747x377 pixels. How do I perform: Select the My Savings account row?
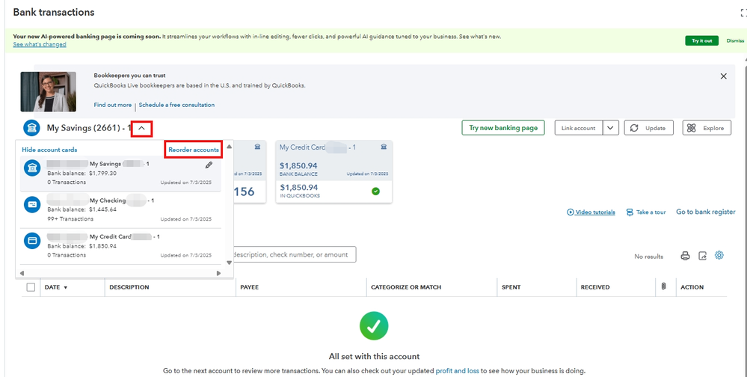coord(119,174)
